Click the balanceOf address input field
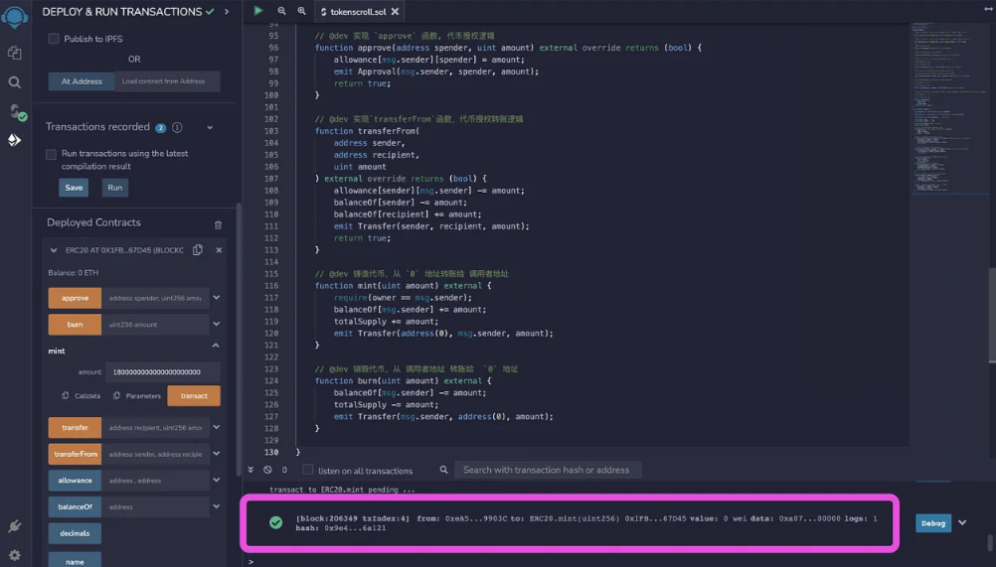Viewport: 996px width, 567px height. click(155, 506)
